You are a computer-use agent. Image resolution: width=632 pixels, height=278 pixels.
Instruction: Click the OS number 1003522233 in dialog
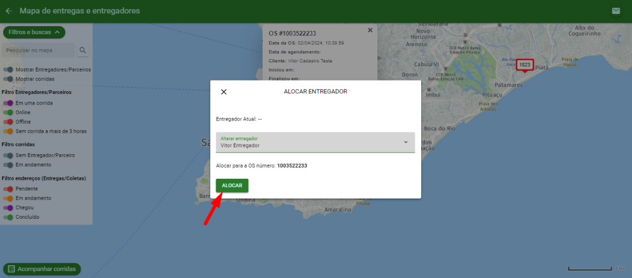click(292, 165)
